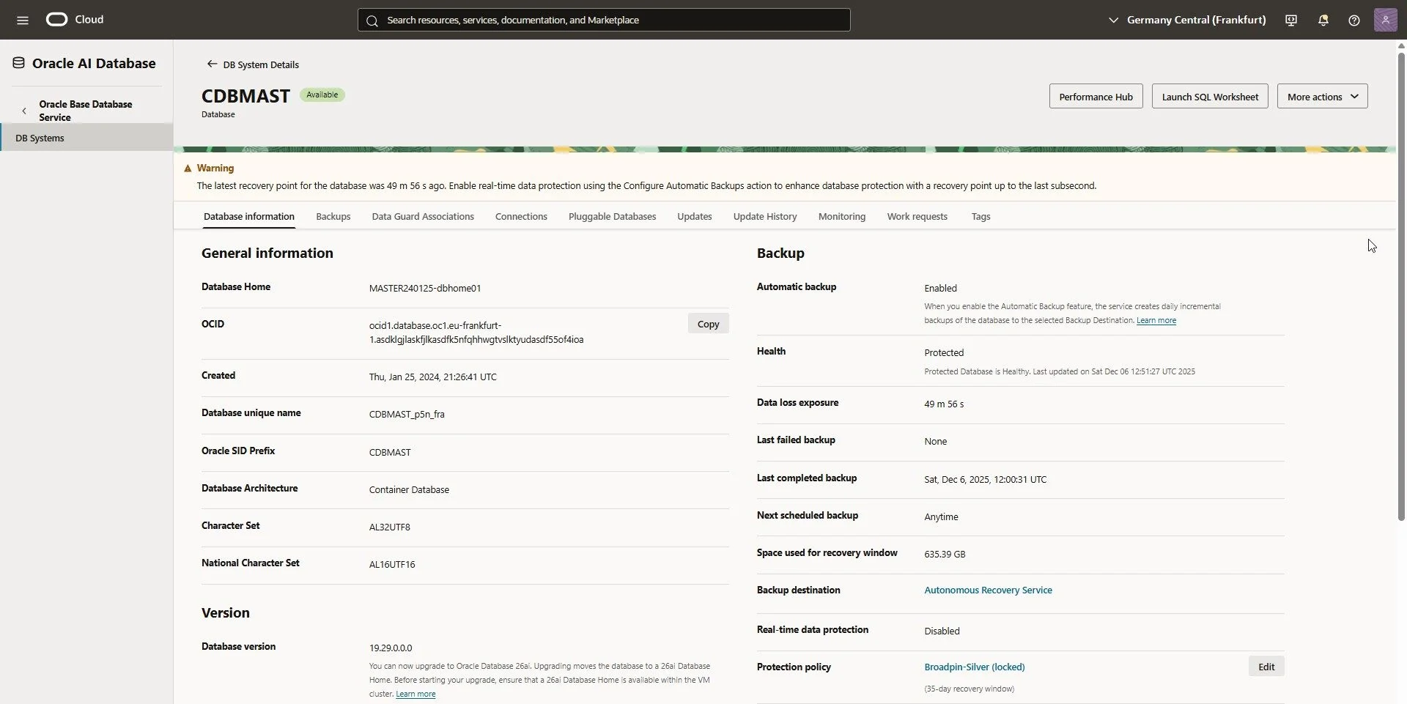
Task: Click the Next scheduled backup Anytime value
Action: coord(941,516)
